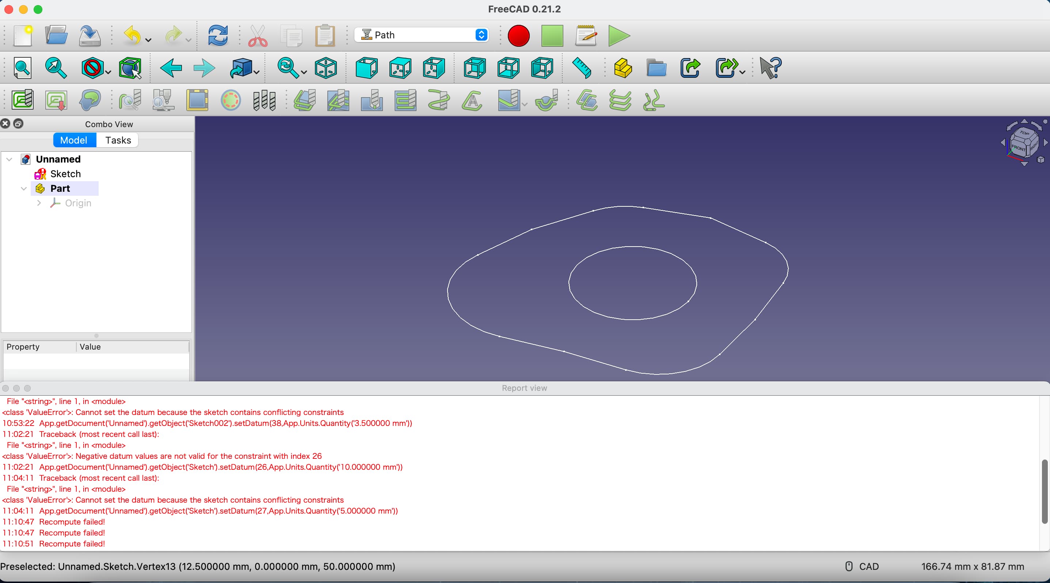Image resolution: width=1050 pixels, height=583 pixels.
Task: Create a new Part with yellow block icon
Action: [623, 68]
